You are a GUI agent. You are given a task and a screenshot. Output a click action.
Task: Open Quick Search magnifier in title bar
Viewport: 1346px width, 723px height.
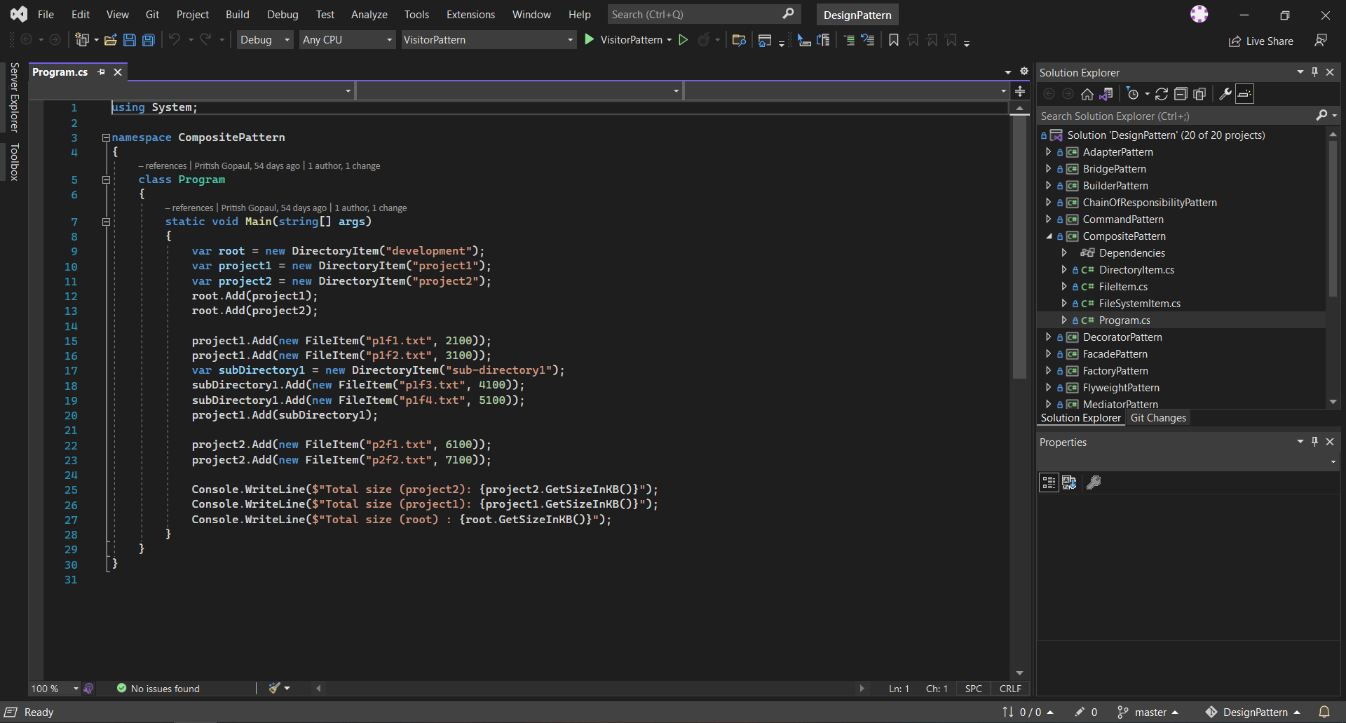pyautogui.click(x=789, y=14)
